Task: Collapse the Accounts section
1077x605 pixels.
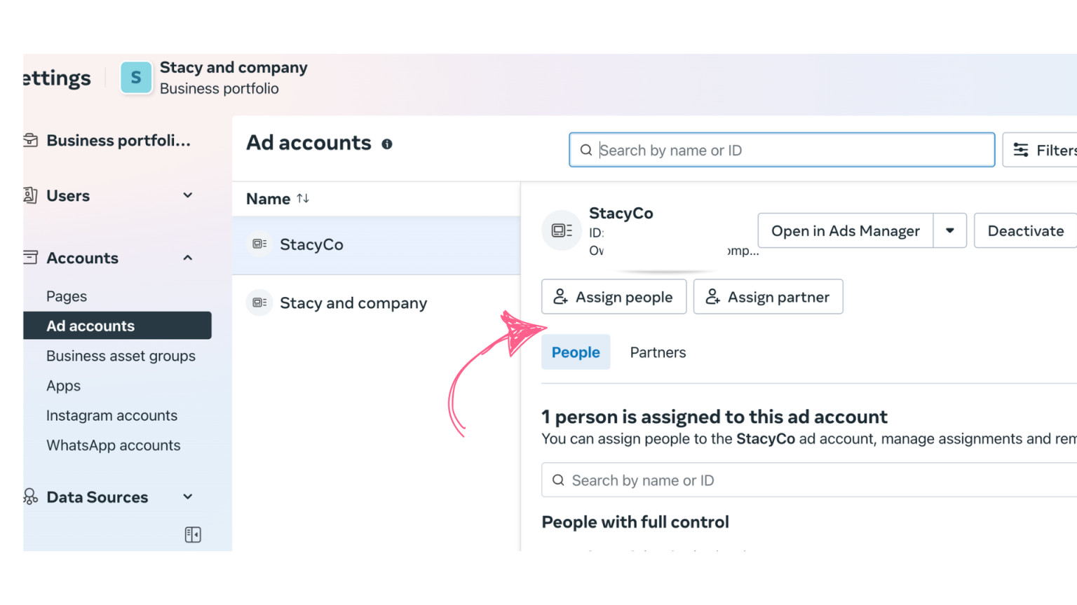Action: pos(187,258)
